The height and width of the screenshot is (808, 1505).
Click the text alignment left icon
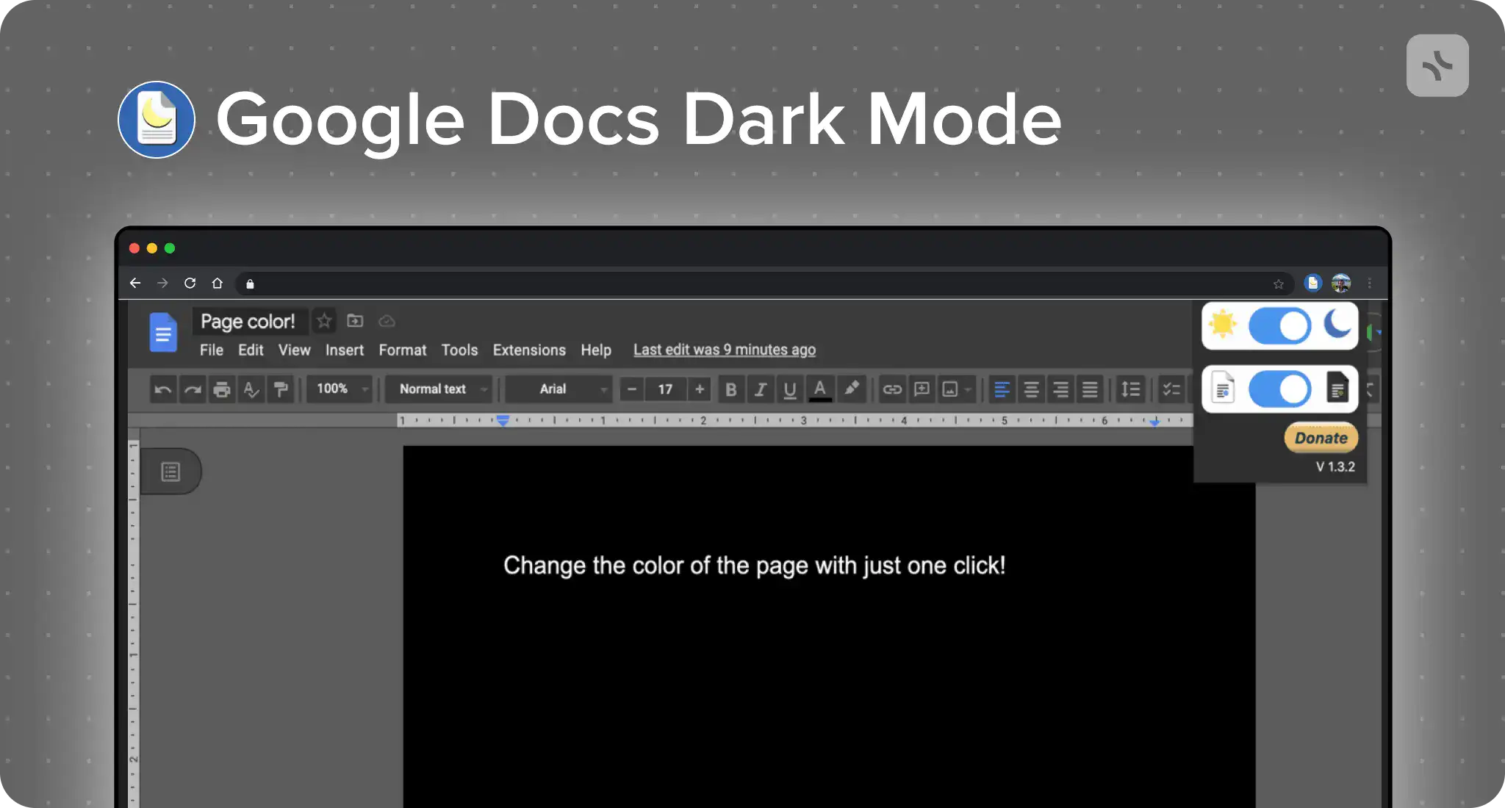(1000, 388)
